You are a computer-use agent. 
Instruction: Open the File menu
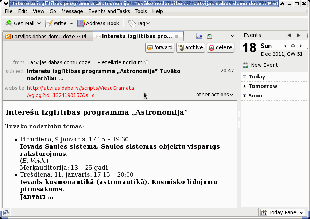9,11
